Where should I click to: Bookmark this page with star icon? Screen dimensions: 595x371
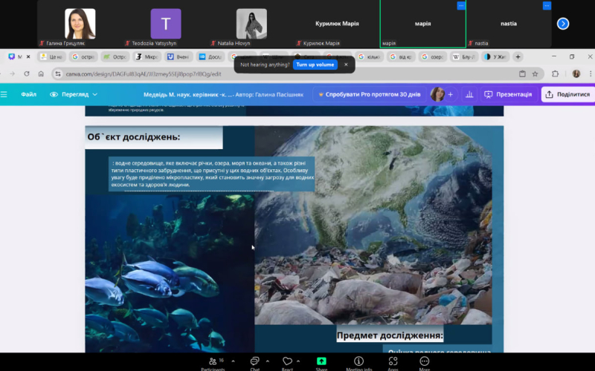(x=535, y=73)
